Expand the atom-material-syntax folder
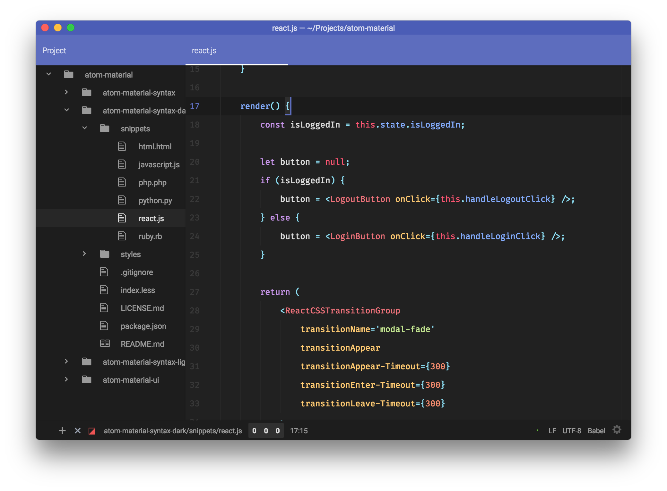The width and height of the screenshot is (667, 491). tap(66, 92)
